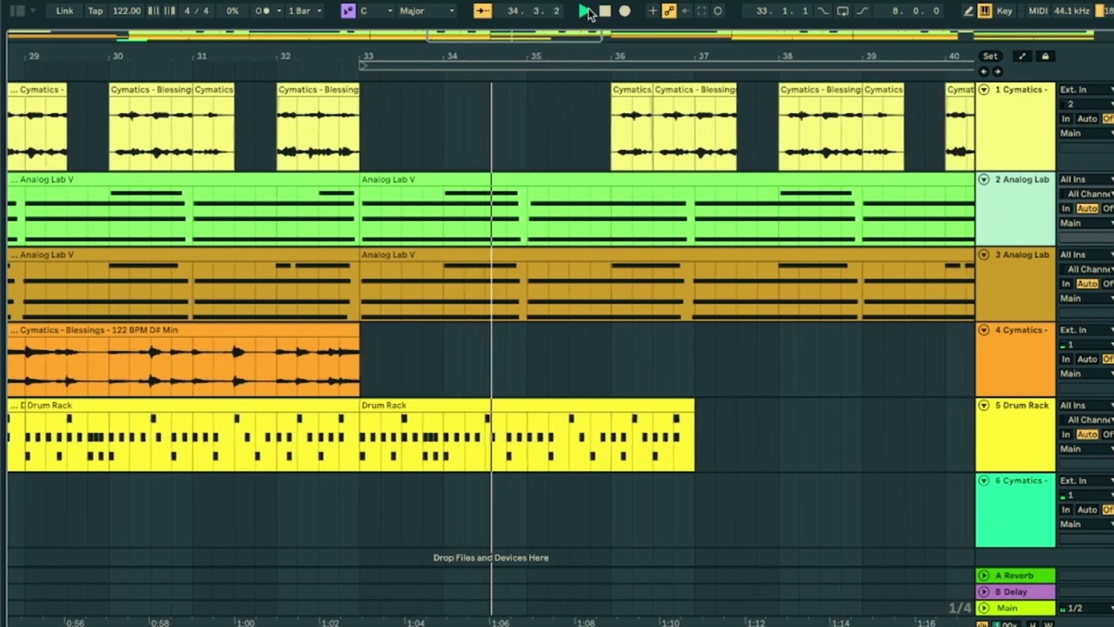This screenshot has height=627, width=1114.
Task: Toggle the computer MIDI keyboard icon
Action: point(984,11)
